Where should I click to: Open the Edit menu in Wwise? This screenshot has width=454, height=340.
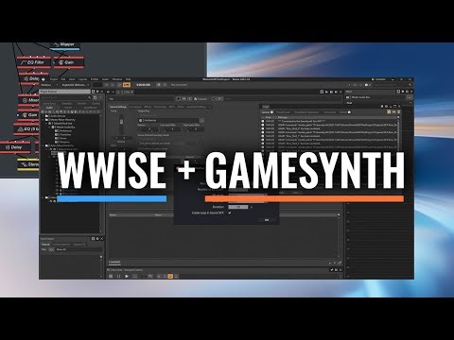click(63, 79)
